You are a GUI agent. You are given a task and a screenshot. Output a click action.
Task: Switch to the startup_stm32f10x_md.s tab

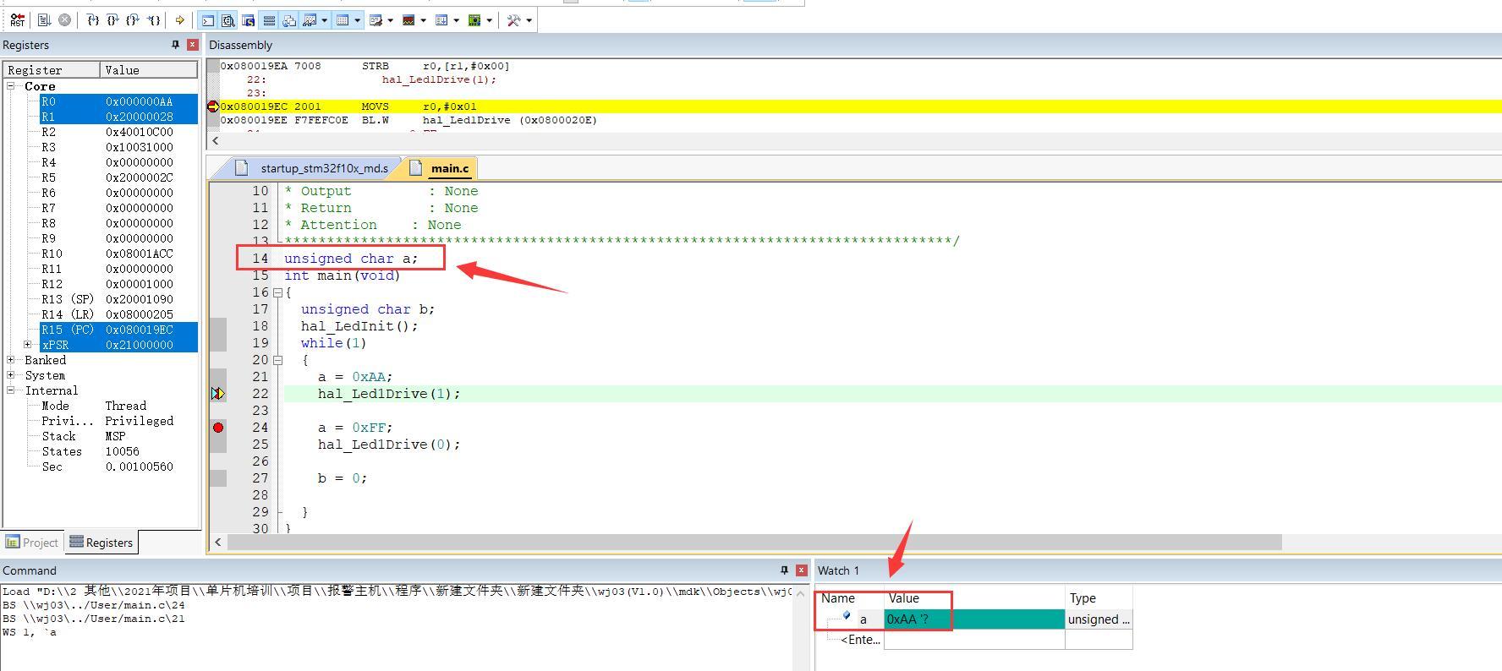[323, 168]
